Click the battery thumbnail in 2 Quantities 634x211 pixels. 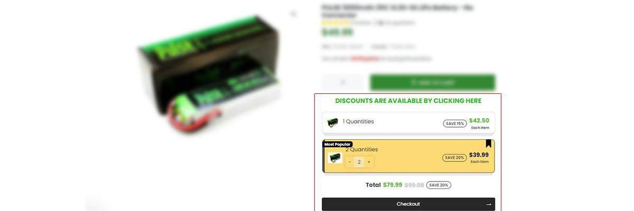coord(335,158)
